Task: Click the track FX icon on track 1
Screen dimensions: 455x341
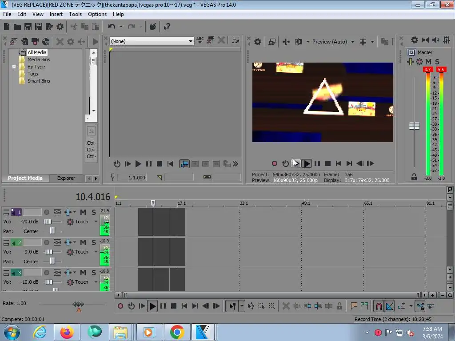Action: tap(68, 212)
